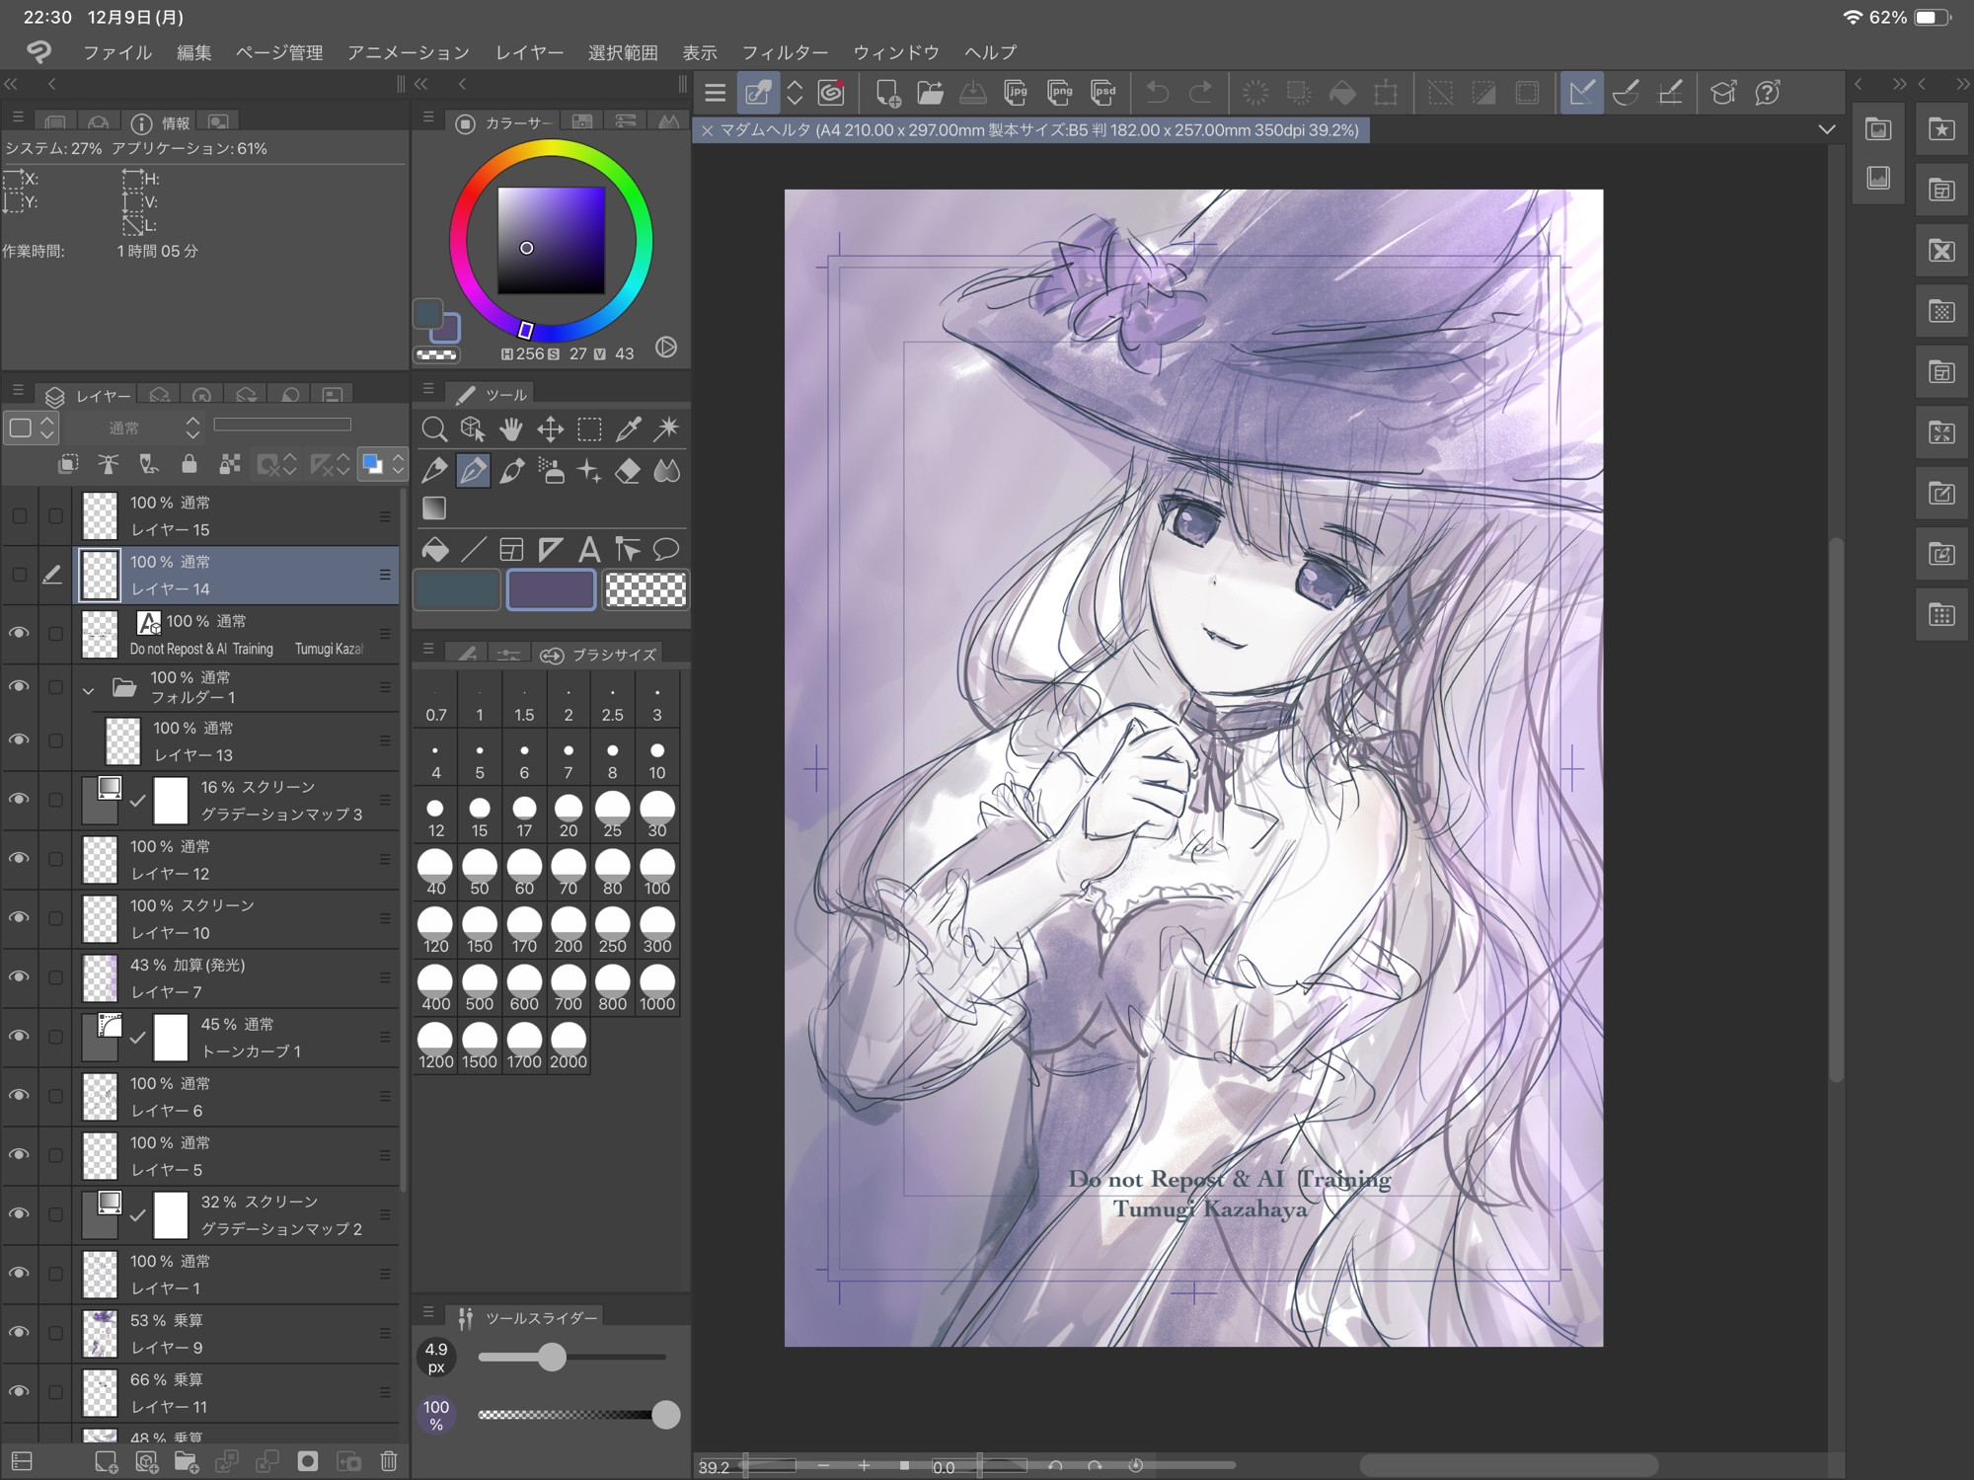Screen dimensions: 1974x1480
Task: Select the Blend tool
Action: [667, 471]
